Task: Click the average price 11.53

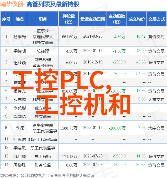Action: tap(141, 156)
